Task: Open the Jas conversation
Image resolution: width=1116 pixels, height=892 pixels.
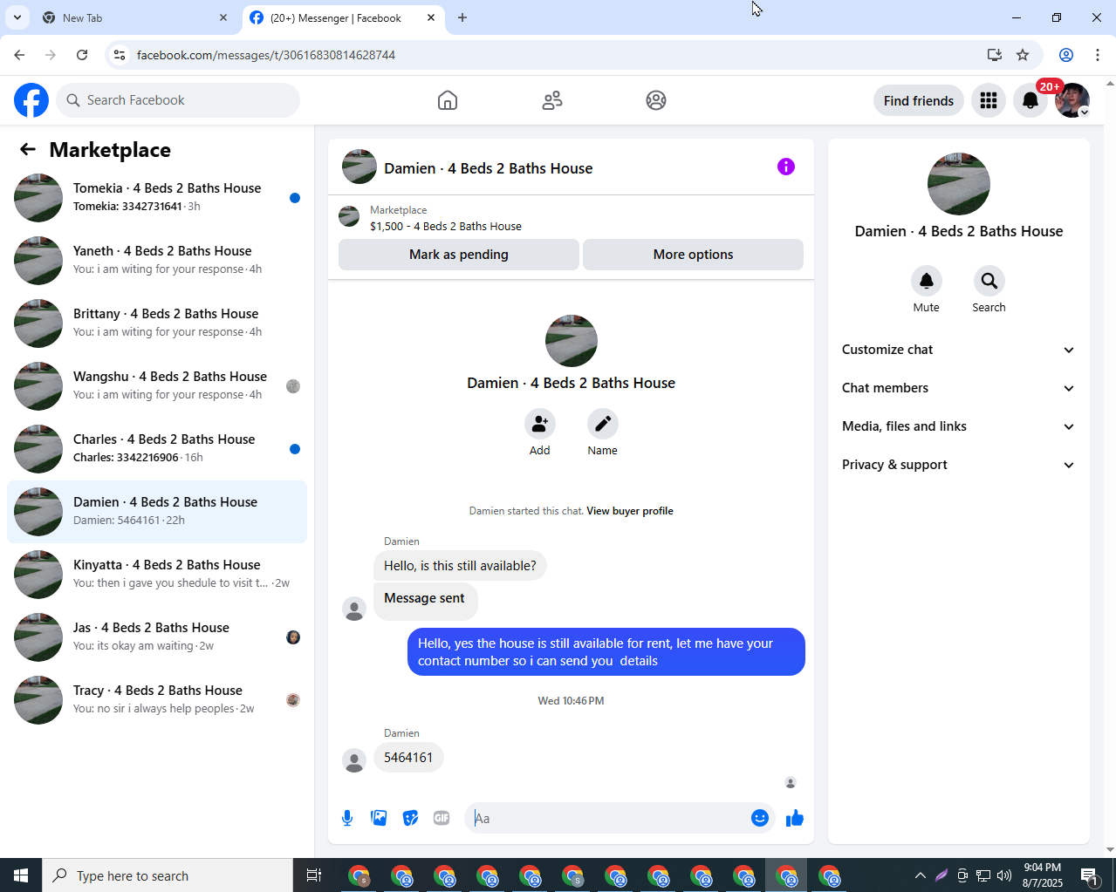Action: coord(157,637)
